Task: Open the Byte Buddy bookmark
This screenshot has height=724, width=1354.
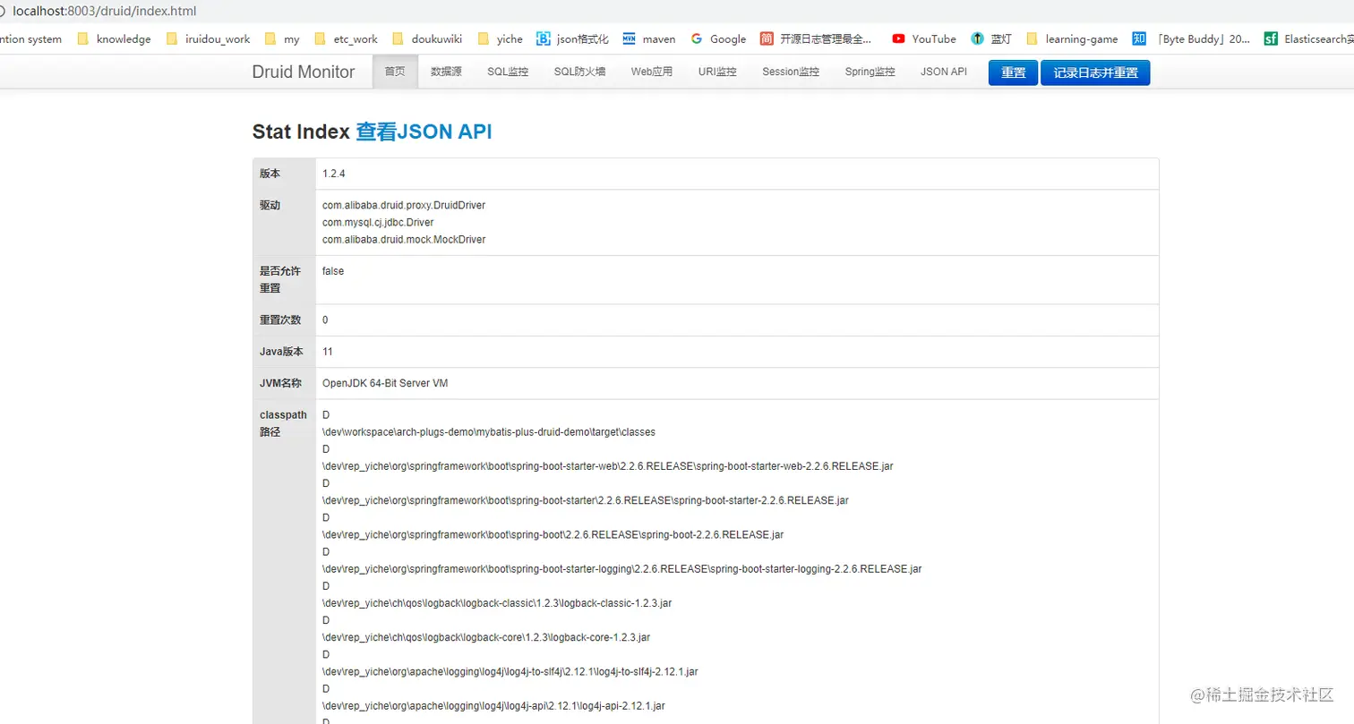Action: [1192, 38]
